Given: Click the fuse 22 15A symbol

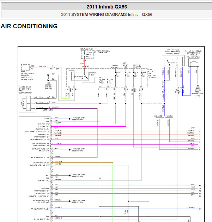Looking at the screenshot, I should (108, 82).
